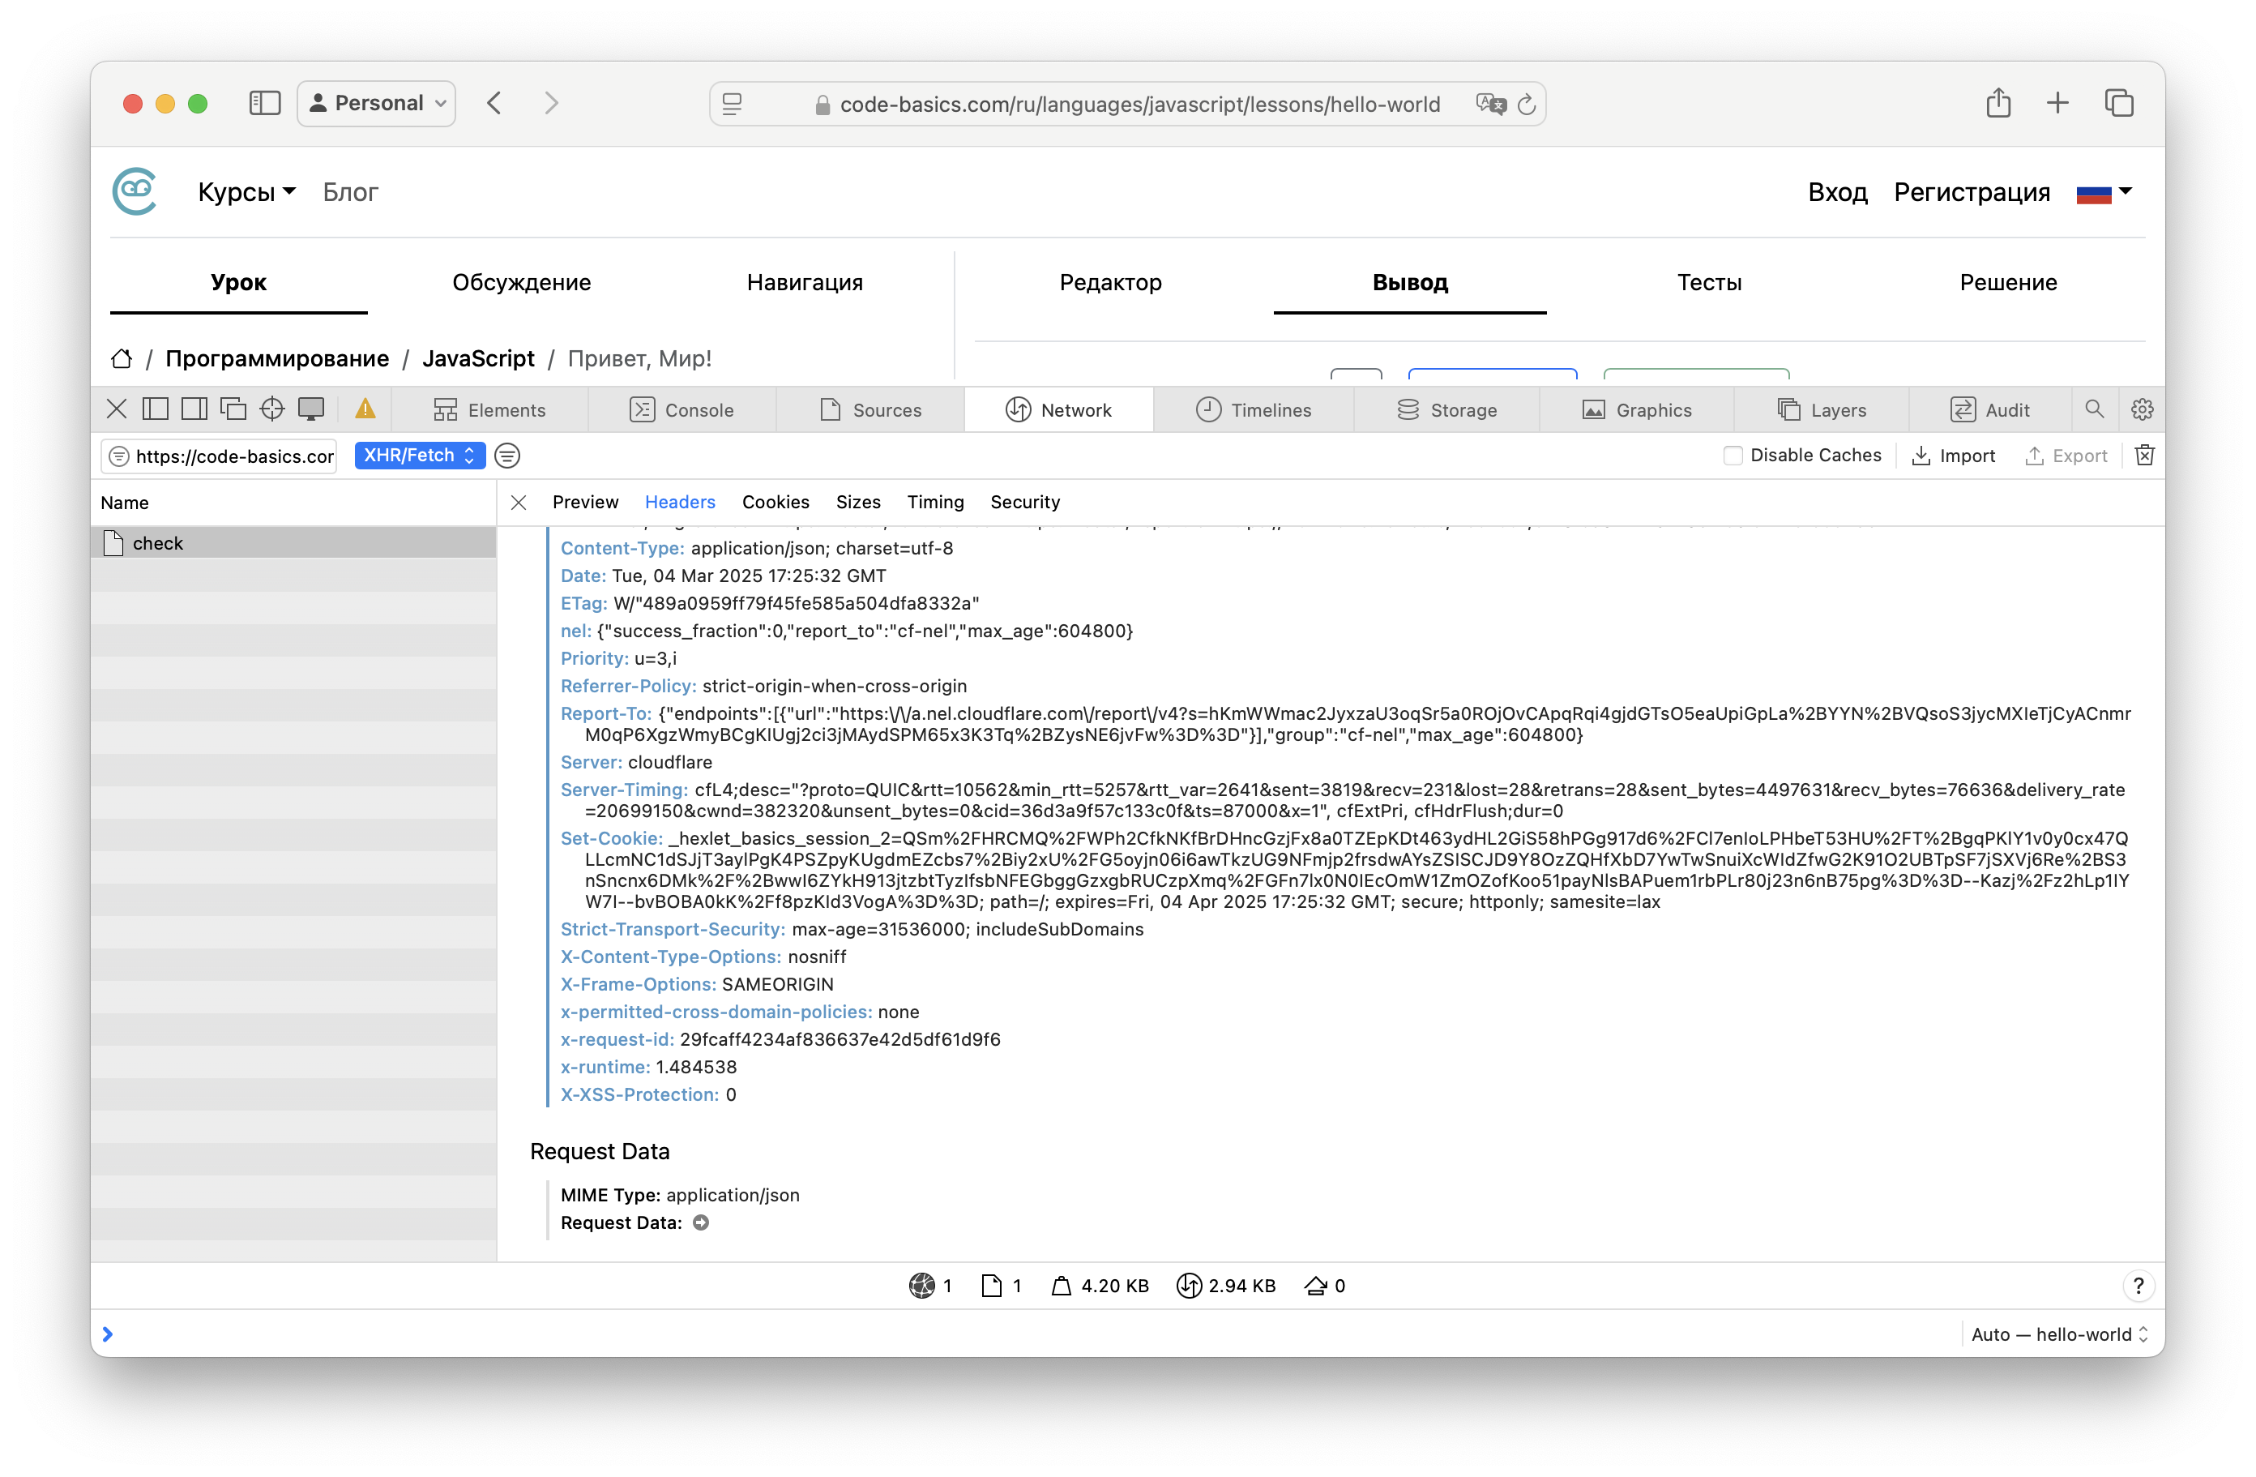
Task: Dock inspector to the right side
Action: [194, 409]
